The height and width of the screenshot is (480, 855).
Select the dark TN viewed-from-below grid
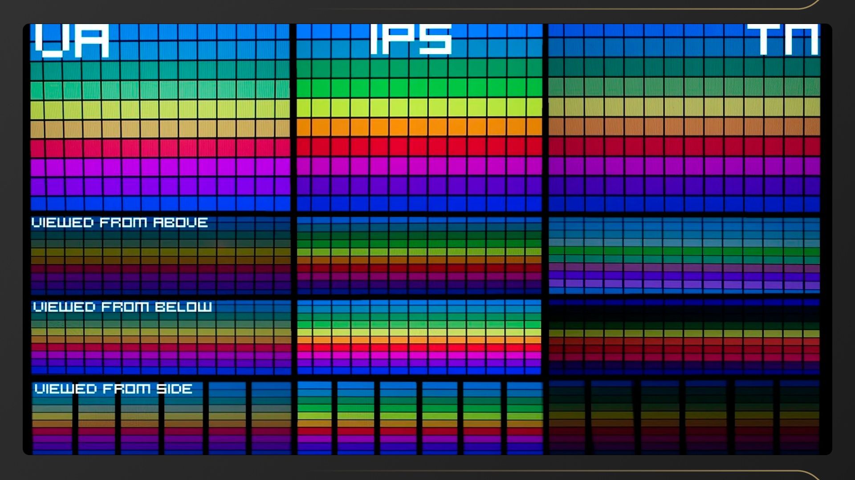(684, 337)
